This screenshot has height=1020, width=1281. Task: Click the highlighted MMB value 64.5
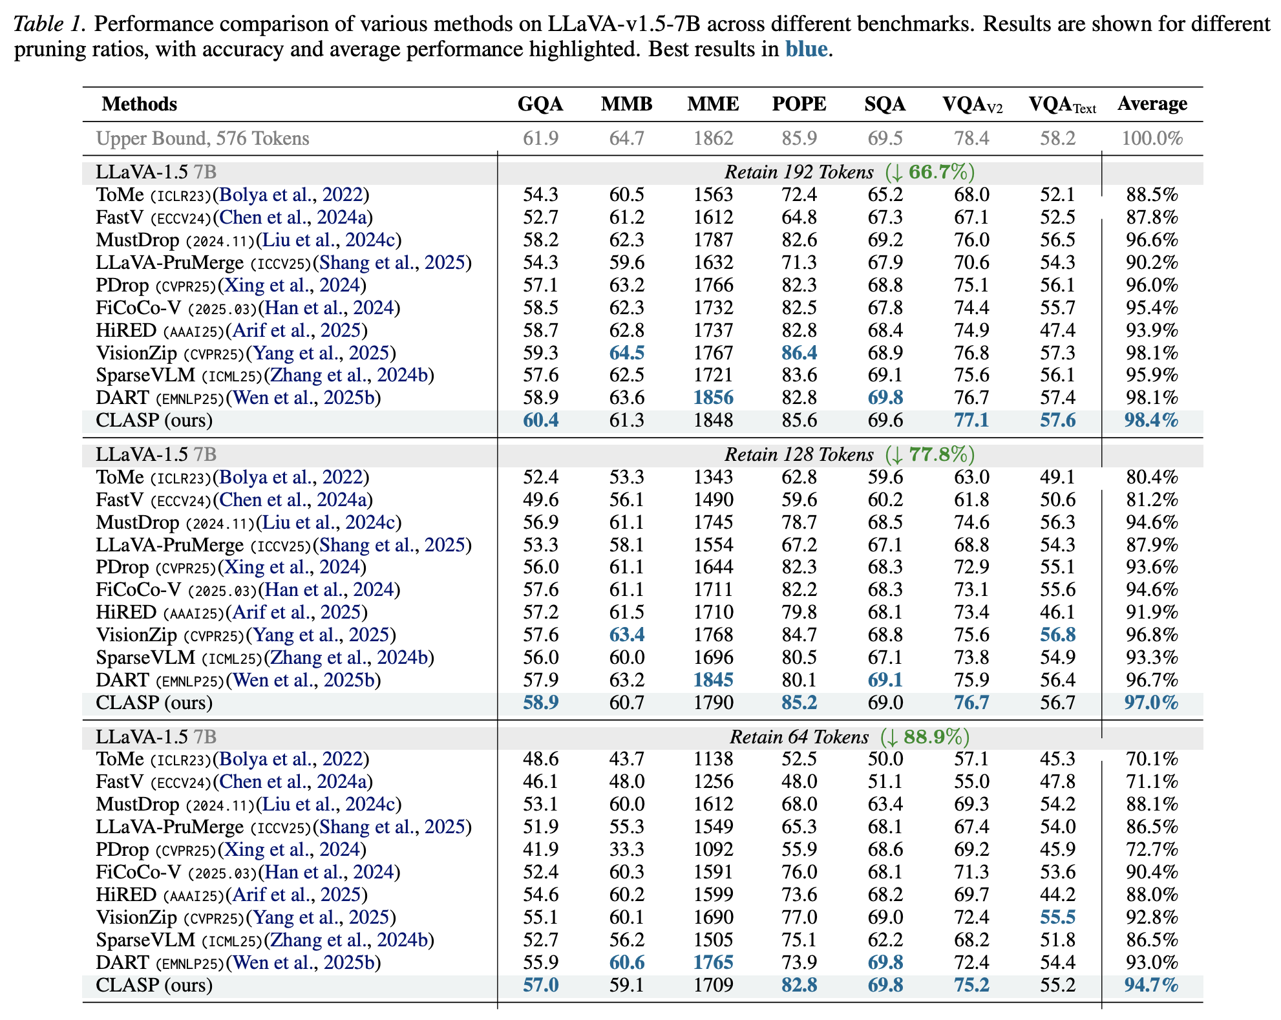click(627, 353)
